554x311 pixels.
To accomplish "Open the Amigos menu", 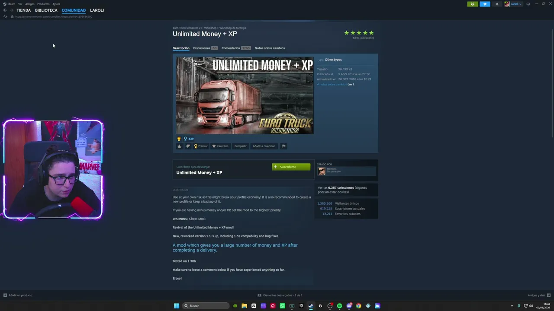I will click(30, 4).
